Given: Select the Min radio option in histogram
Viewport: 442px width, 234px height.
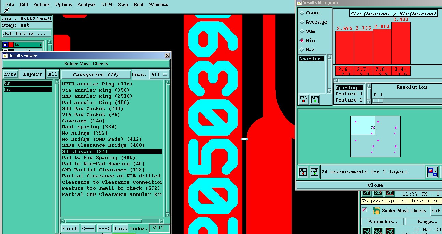Looking at the screenshot, I should (x=308, y=40).
